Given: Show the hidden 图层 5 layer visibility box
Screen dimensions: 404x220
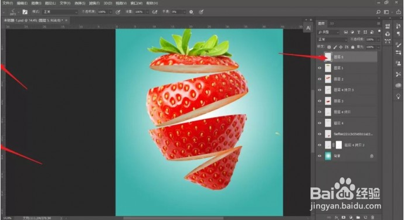Looking at the screenshot, I should 320,57.
